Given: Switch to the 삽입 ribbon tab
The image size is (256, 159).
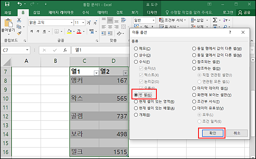Looking at the screenshot, I should click(37, 12).
